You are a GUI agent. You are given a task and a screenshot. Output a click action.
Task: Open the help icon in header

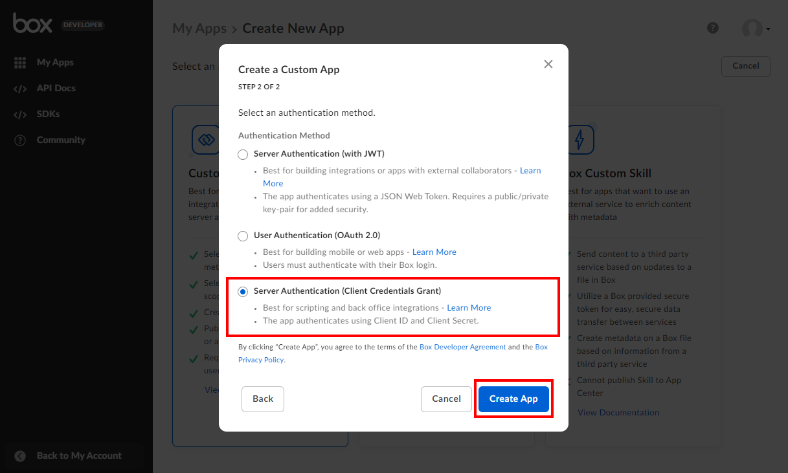coord(713,28)
